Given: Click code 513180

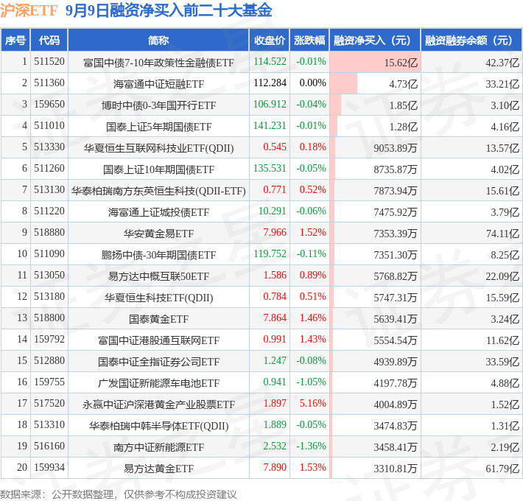Looking at the screenshot, I should (x=49, y=296).
